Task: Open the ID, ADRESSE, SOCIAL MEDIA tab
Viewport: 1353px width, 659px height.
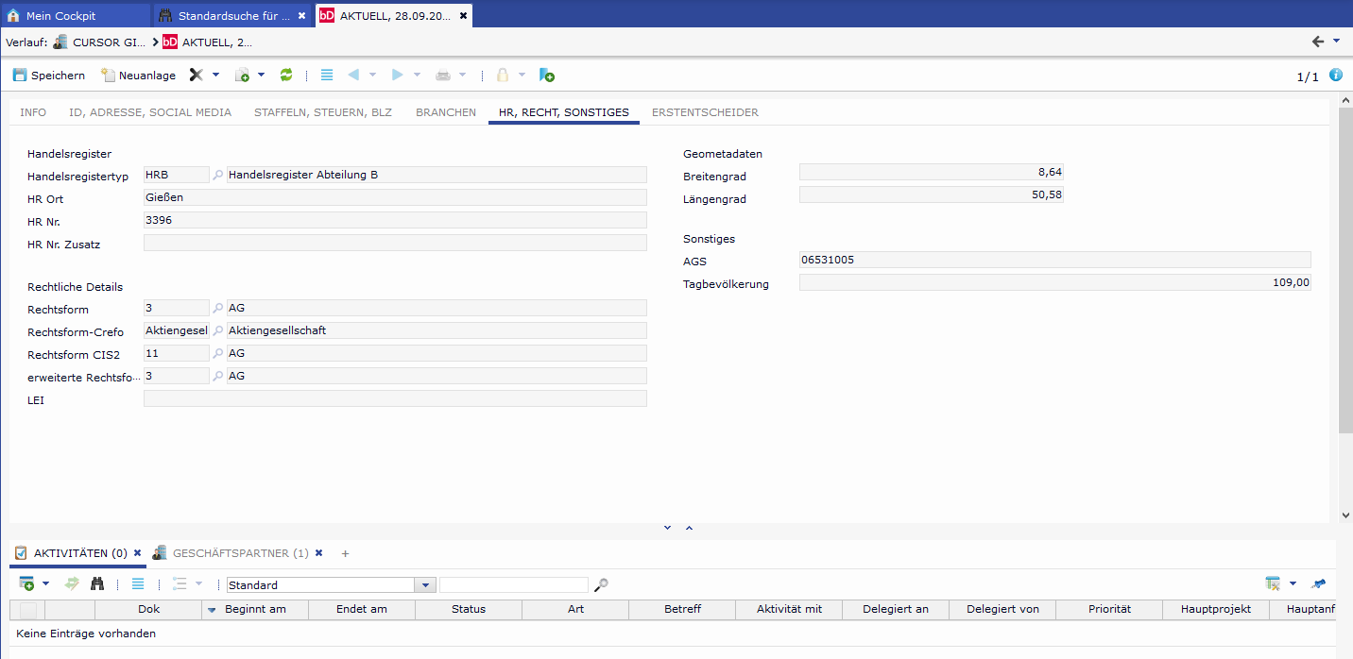Action: (150, 112)
